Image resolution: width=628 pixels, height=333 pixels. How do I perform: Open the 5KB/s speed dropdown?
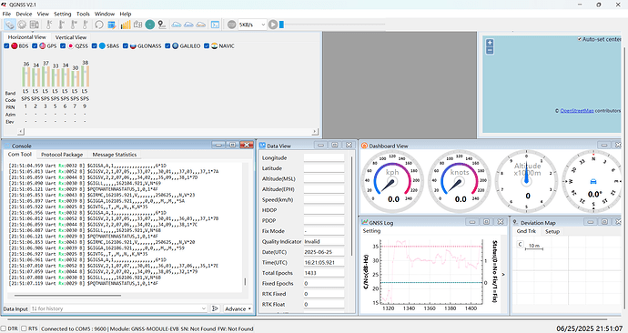(252, 25)
